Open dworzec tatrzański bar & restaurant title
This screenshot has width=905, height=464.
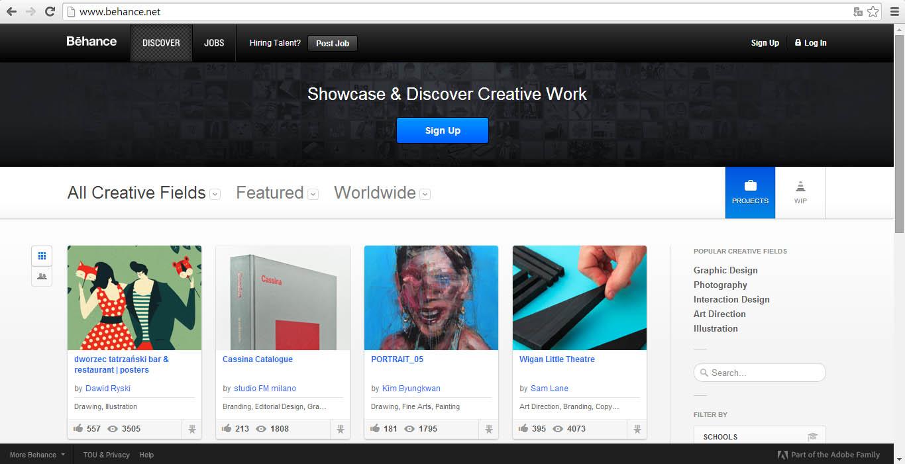point(121,365)
